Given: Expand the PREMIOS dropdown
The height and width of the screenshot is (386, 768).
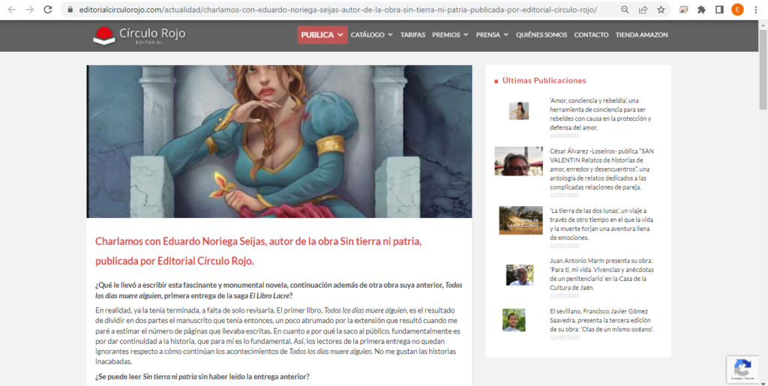Looking at the screenshot, I should pyautogui.click(x=450, y=34).
